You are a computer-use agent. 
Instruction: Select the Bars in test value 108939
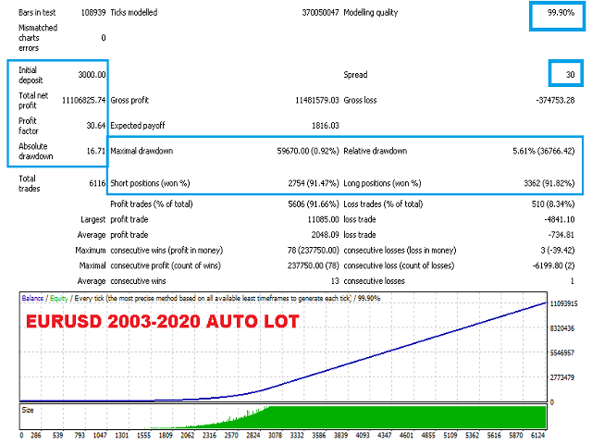[93, 12]
